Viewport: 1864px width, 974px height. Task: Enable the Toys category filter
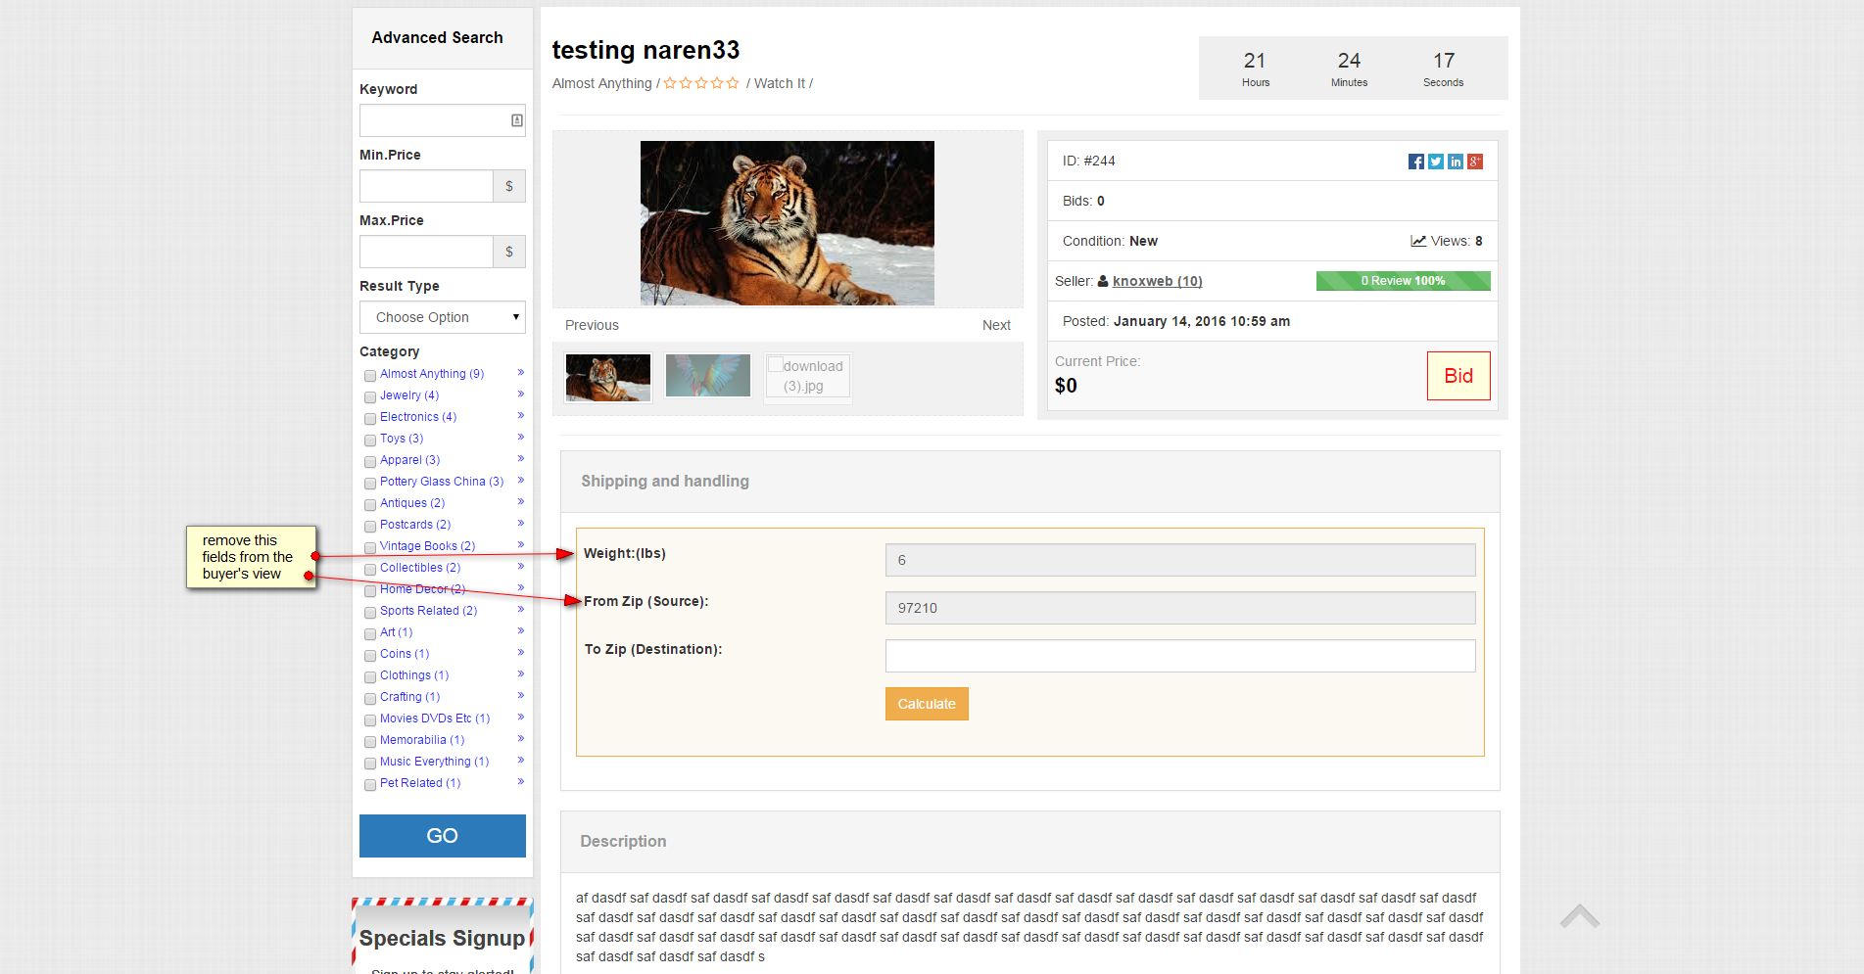[x=370, y=441]
